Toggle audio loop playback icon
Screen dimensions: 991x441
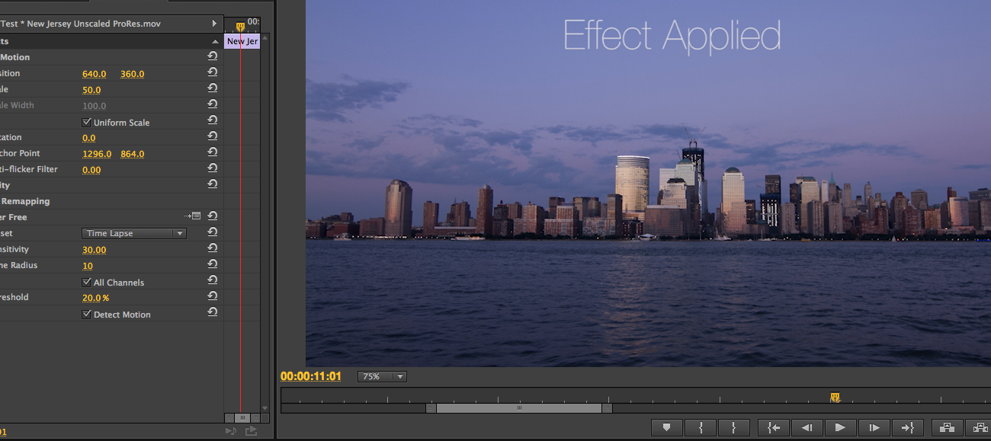pos(231,431)
